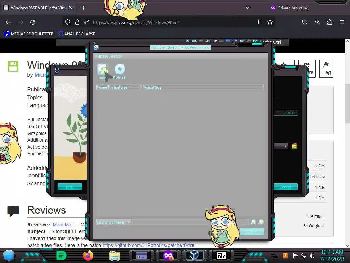The width and height of the screenshot is (350, 263).
Task: Click the Reviews speech bubble icon
Action: (13, 211)
